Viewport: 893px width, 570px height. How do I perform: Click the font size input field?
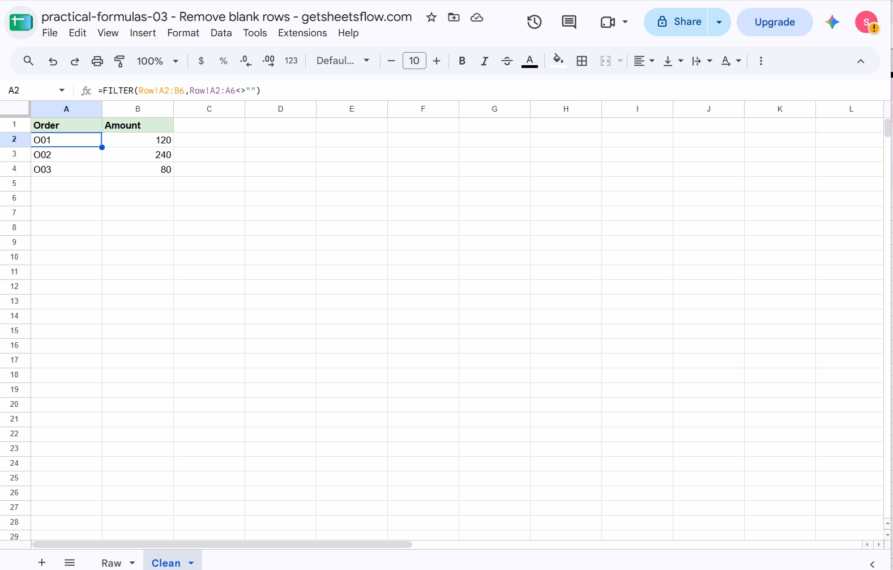(x=415, y=61)
